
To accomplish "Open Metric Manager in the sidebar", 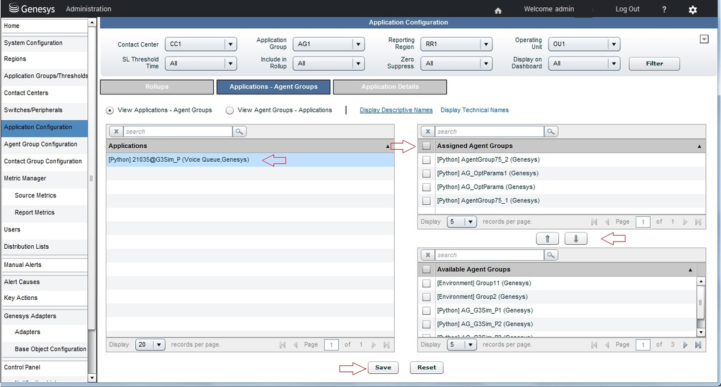I will (x=44, y=178).
